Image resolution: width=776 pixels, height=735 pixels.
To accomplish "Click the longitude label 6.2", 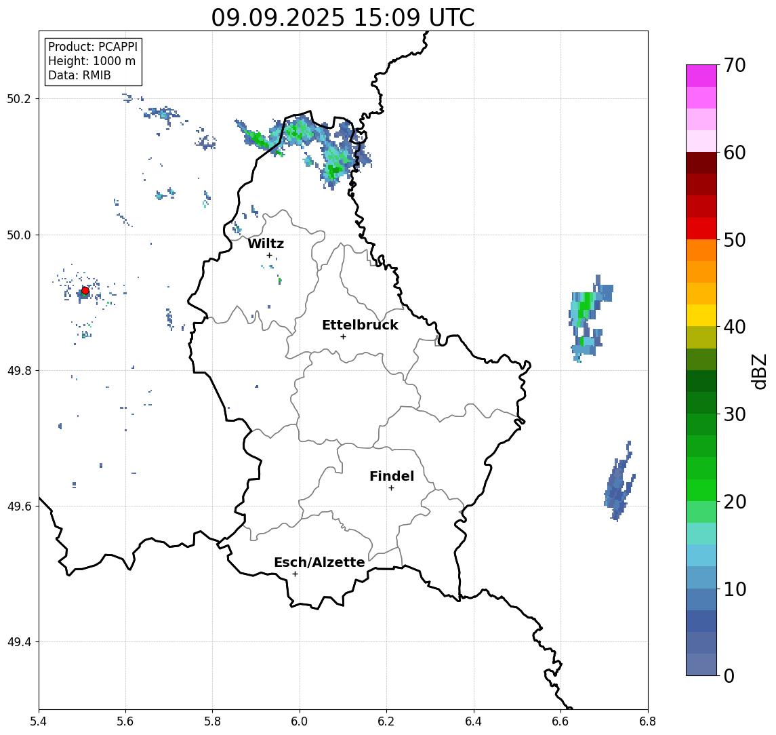I will pos(386,721).
